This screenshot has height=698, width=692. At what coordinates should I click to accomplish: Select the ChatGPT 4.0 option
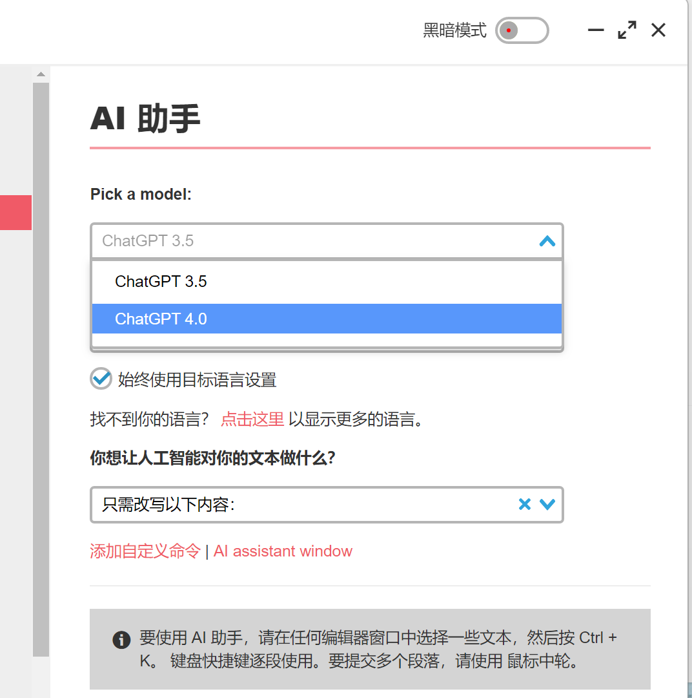(161, 319)
